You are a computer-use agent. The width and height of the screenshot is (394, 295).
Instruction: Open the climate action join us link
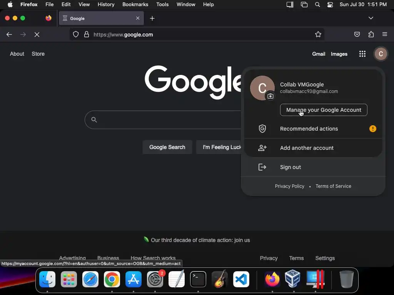click(x=200, y=240)
